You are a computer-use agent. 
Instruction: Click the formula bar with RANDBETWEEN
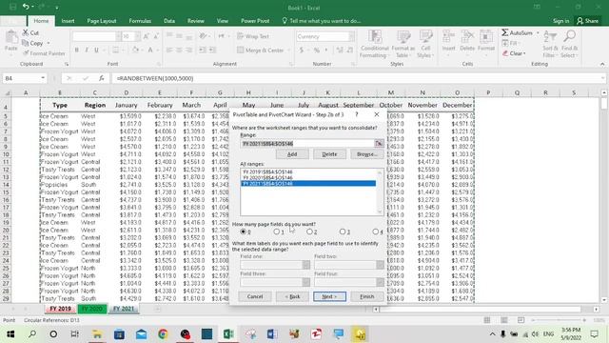pos(358,78)
